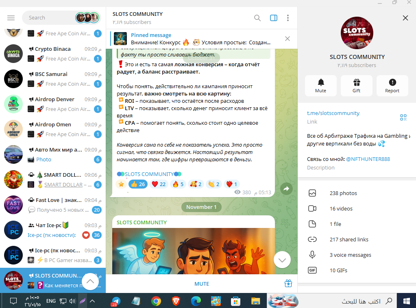Image resolution: width=416 pixels, height=308 pixels.
Task: Show hidden system tray icons
Action: tap(92, 301)
